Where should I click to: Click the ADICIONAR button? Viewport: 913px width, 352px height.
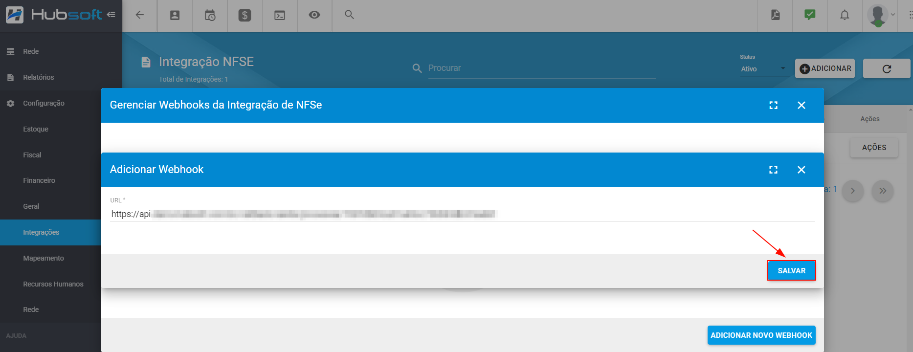(x=825, y=68)
